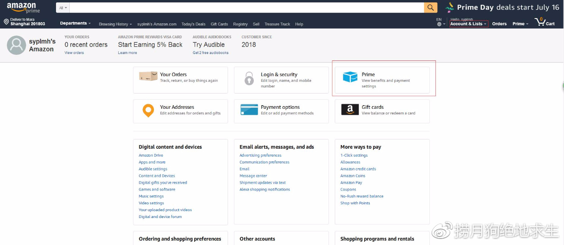The width and height of the screenshot is (564, 245).
Task: Click into the search input field
Action: [x=247, y=8]
